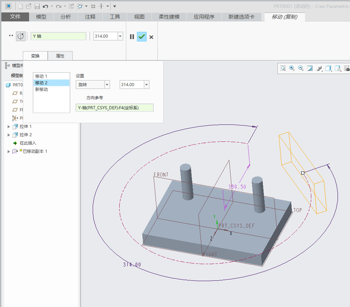Viewport: 350px width, 307px height.
Task: Click the Refit view icon
Action: 283,68
